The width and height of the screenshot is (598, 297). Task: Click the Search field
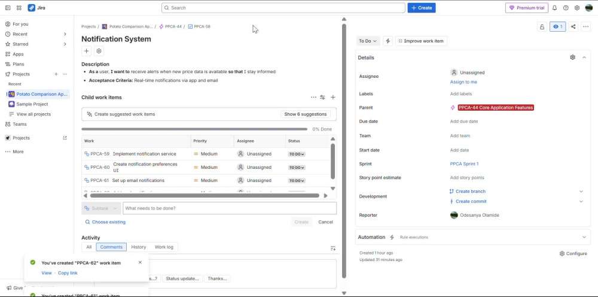(x=283, y=8)
